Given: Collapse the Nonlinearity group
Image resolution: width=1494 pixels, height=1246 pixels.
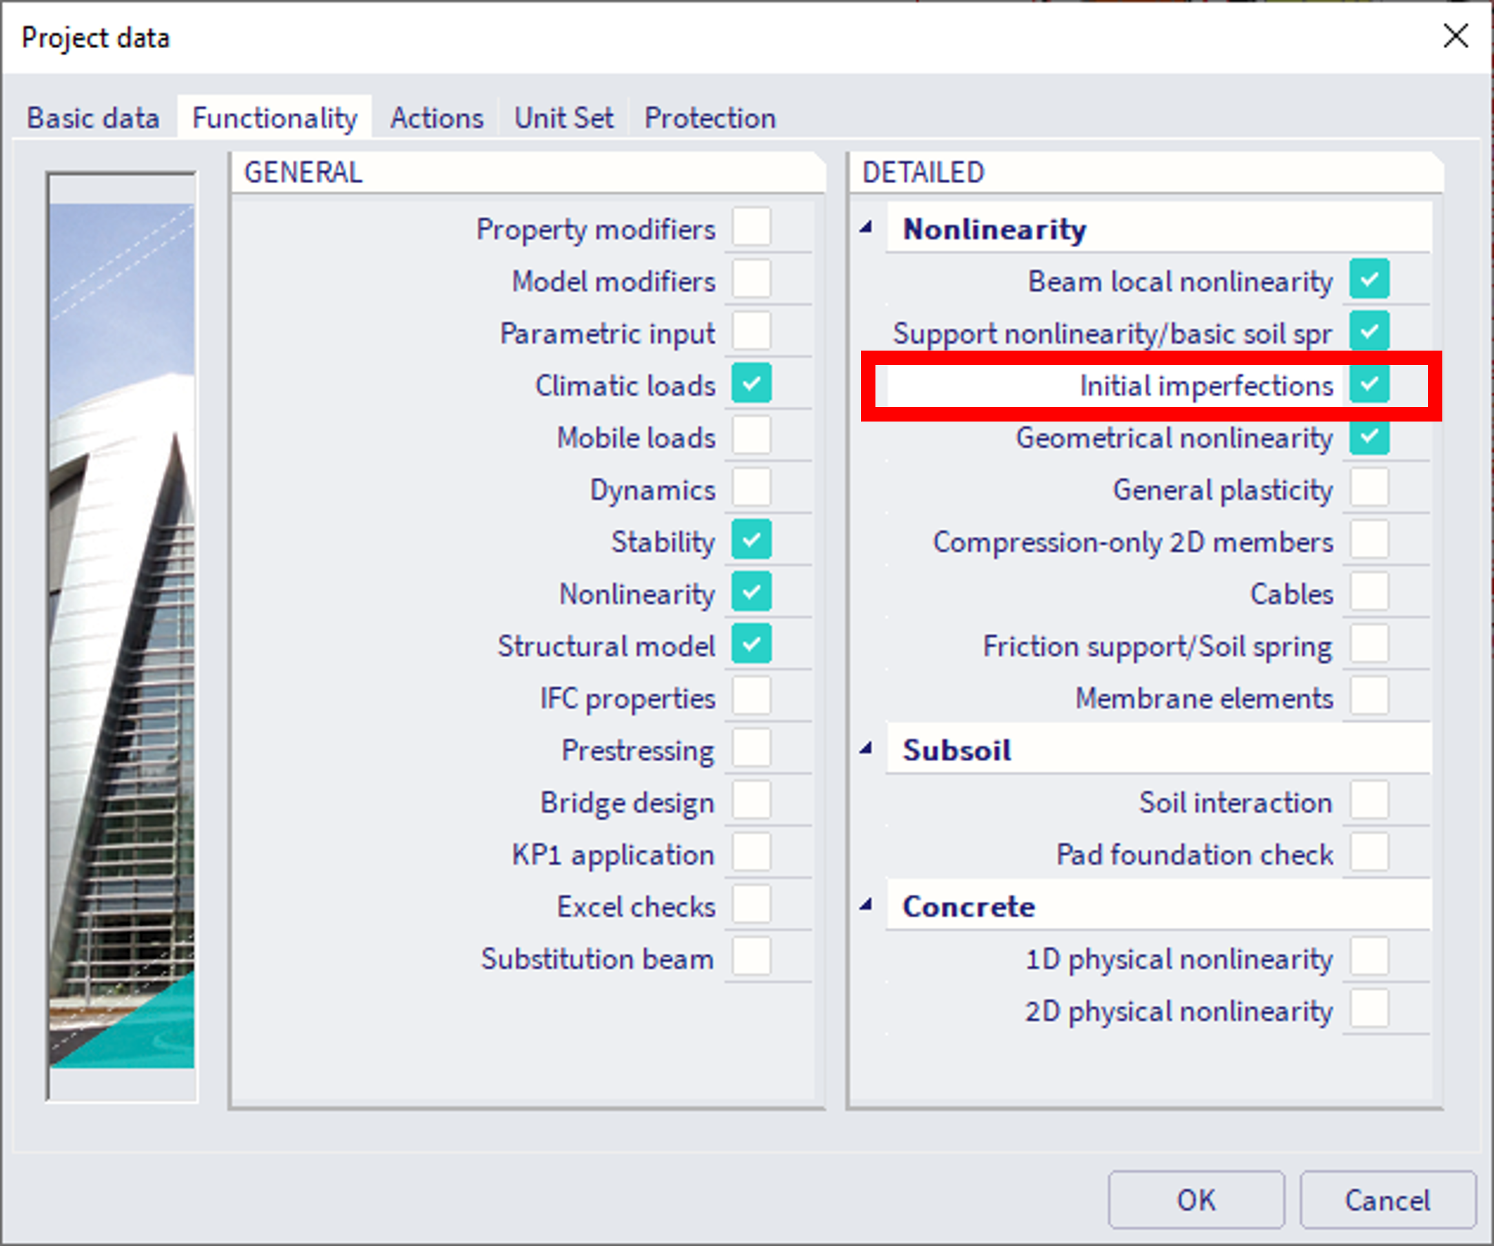Looking at the screenshot, I should coord(866,228).
